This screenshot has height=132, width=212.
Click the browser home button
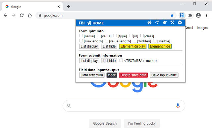[x=30, y=16]
